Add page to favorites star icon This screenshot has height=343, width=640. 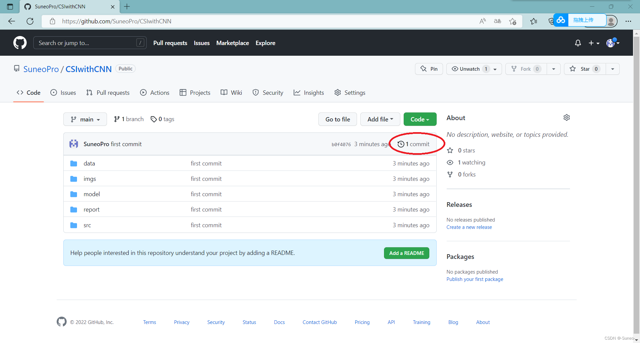[x=513, y=21]
